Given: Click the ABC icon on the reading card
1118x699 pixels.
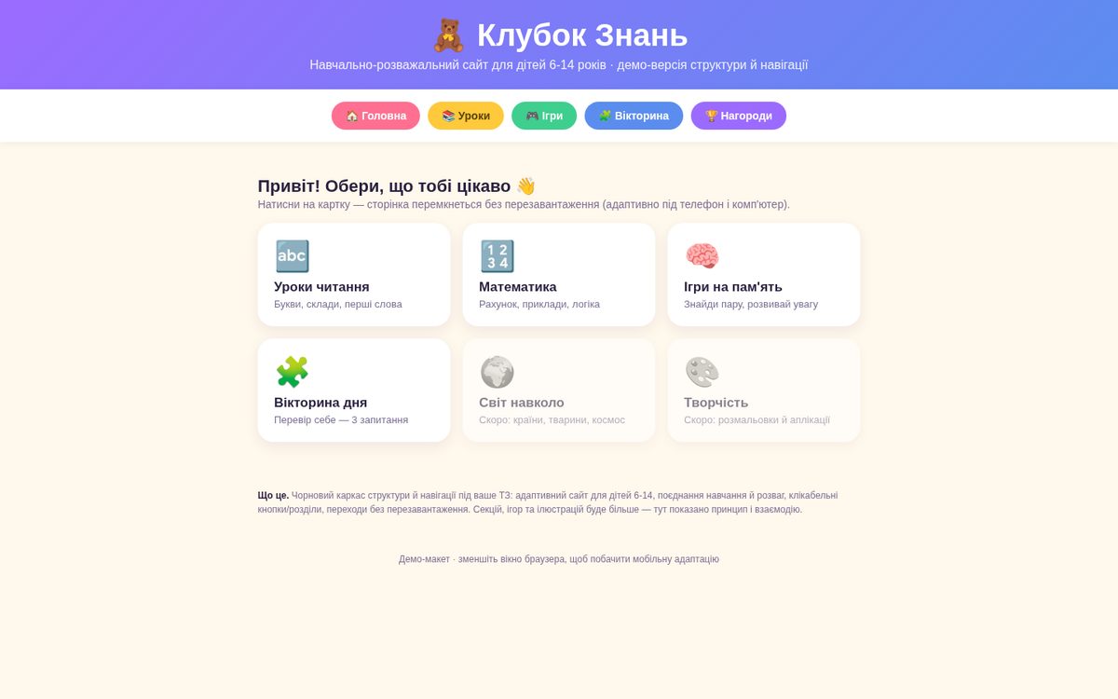Looking at the screenshot, I should coord(292,256).
